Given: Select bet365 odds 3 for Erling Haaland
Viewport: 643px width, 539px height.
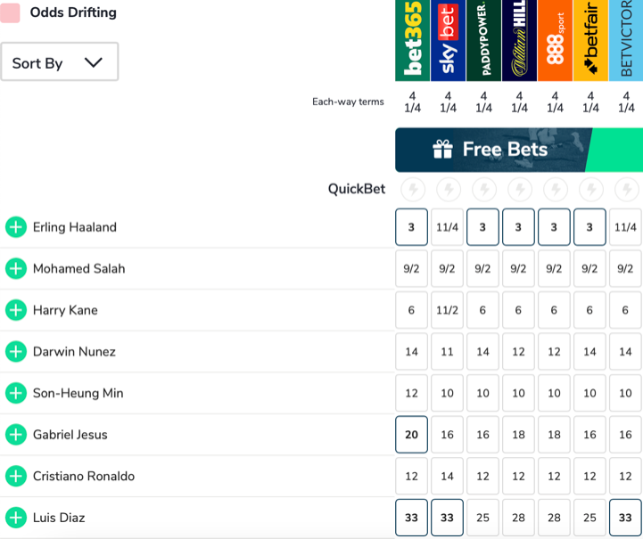Looking at the screenshot, I should coord(412,227).
